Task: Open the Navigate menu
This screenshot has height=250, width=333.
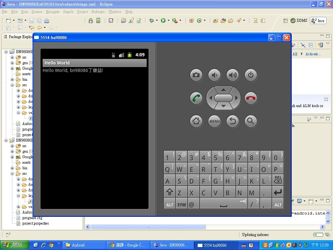Action: pos(52,12)
